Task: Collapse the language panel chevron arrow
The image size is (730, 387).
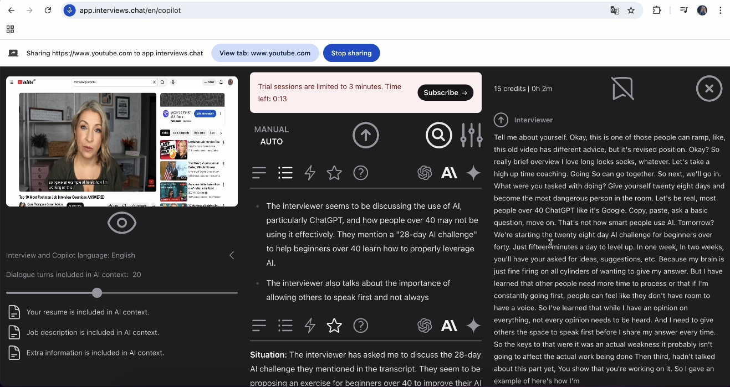Action: point(232,255)
